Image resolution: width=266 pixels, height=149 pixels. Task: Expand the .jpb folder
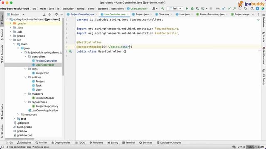(10, 31)
